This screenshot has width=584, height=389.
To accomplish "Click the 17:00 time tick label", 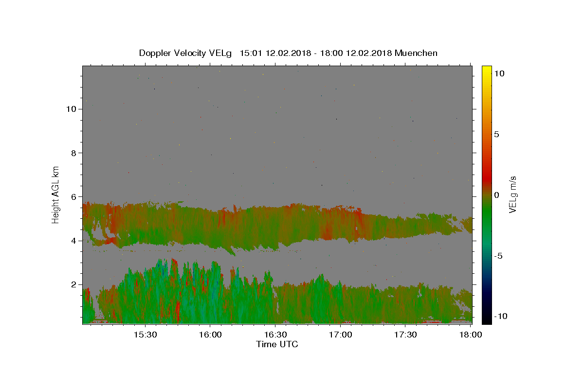I will 341,335.
